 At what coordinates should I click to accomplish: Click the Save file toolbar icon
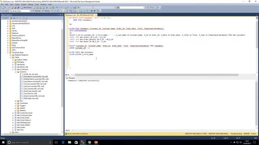pyautogui.click(x=15, y=8)
